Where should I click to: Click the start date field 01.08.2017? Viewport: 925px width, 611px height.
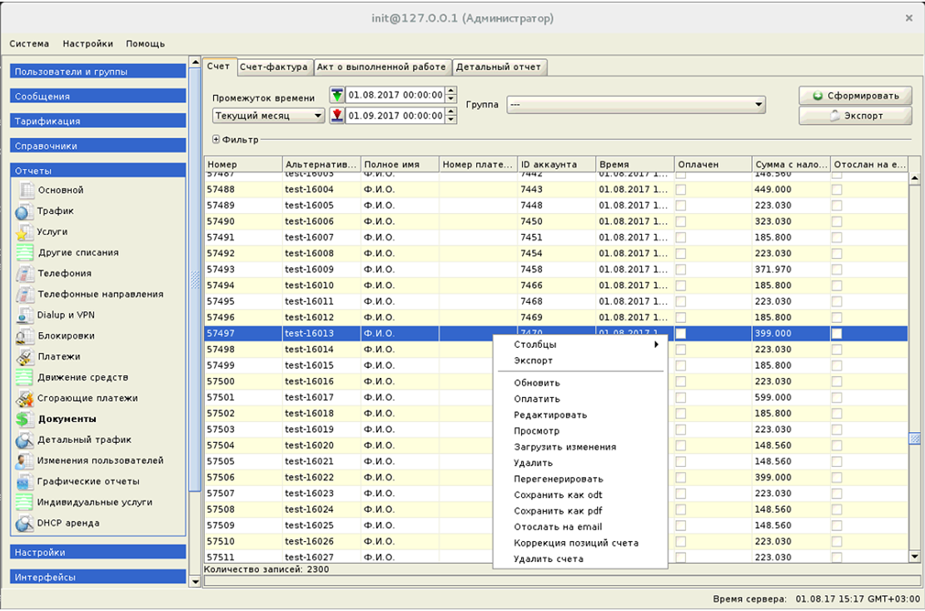[x=395, y=95]
